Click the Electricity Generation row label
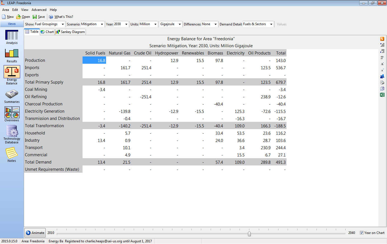The image size is (387, 244). point(44,111)
